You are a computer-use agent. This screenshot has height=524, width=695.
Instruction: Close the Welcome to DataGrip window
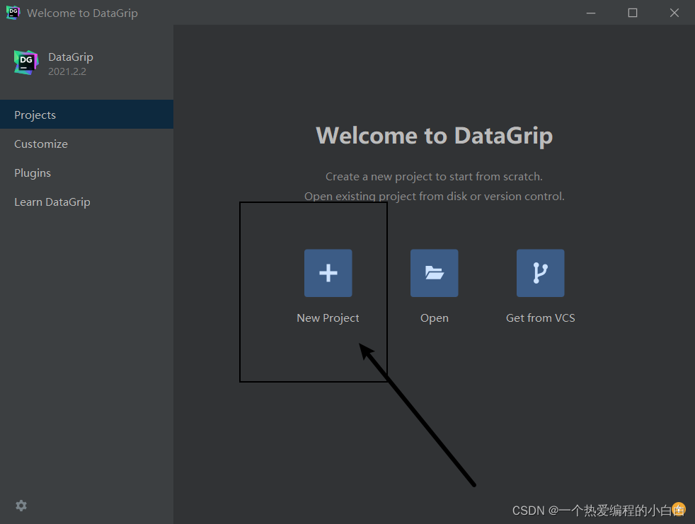[x=674, y=13]
